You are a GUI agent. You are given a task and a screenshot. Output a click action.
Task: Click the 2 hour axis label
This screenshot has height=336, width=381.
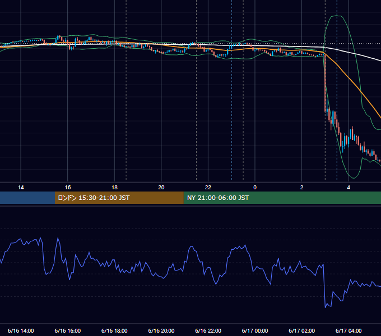tap(302, 188)
